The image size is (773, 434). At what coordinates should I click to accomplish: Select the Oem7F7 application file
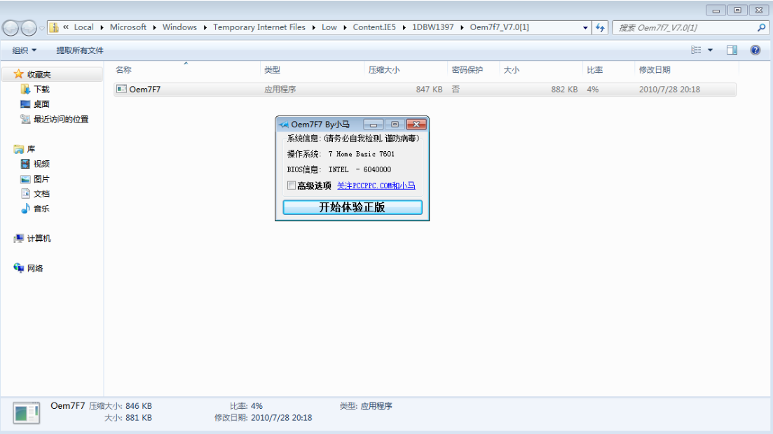click(x=144, y=90)
